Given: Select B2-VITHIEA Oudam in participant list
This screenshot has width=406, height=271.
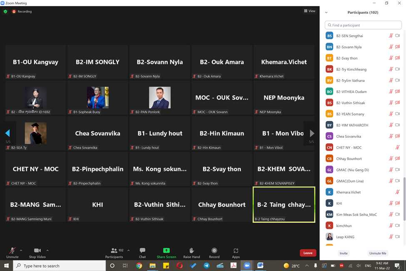Looking at the screenshot, I should [x=363, y=92].
